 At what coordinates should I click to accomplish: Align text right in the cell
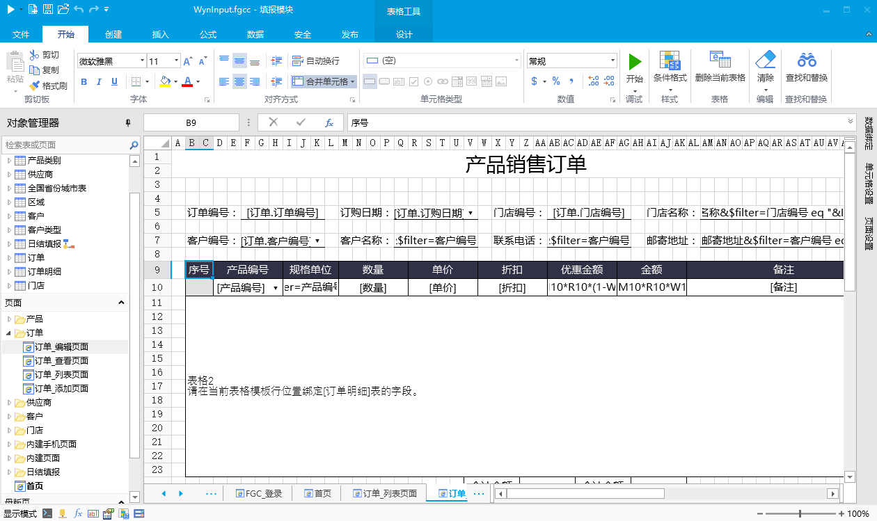255,82
